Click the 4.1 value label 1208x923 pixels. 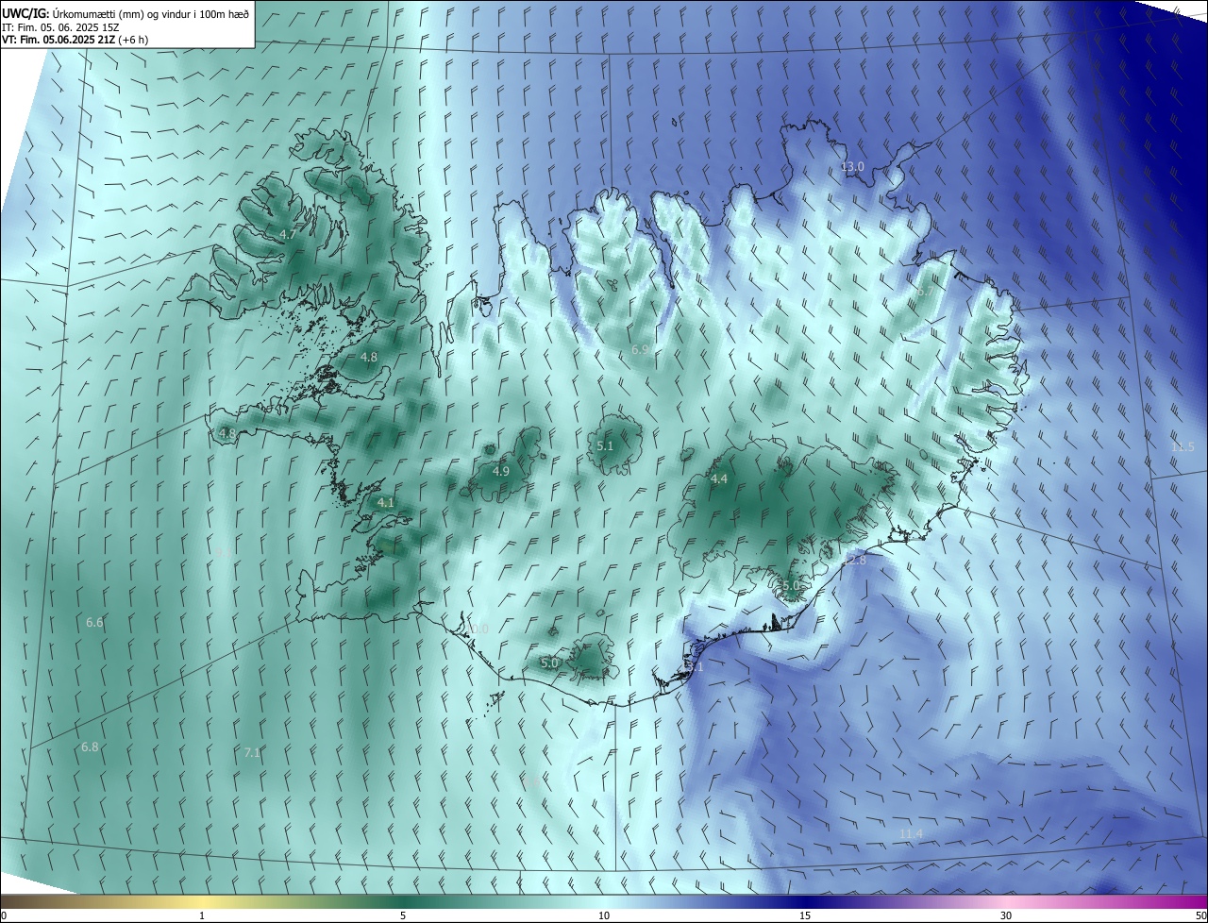pos(385,504)
